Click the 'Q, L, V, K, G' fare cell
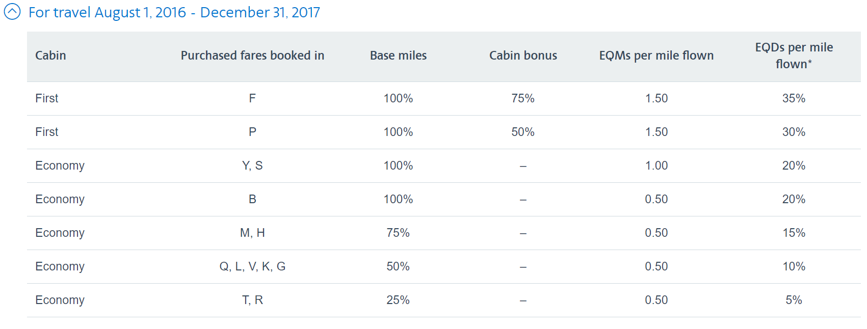The height and width of the screenshot is (329, 867). tap(252, 266)
